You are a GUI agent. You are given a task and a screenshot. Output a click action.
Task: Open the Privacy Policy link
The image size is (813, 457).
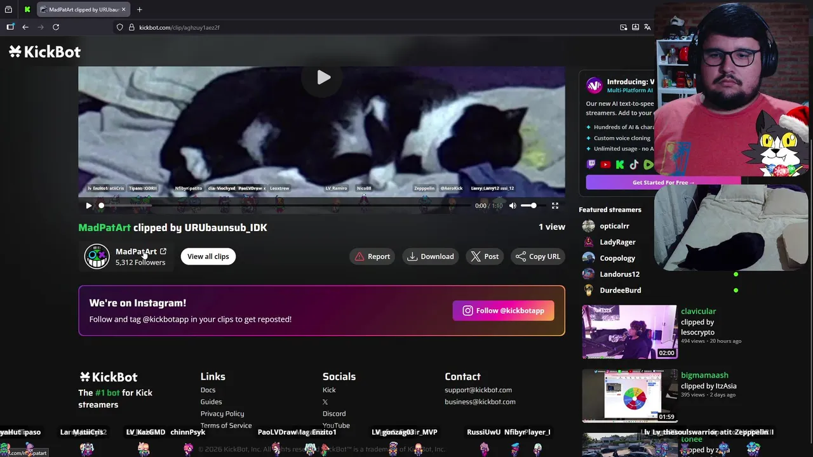pos(222,414)
